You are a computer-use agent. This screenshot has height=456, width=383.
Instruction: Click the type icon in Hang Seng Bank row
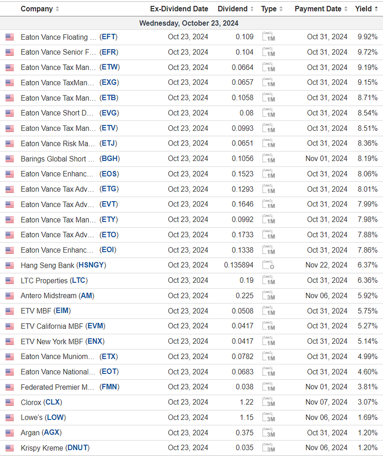[x=269, y=265]
